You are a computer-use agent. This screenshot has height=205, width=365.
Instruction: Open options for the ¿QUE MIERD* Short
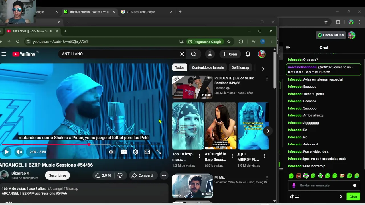[265, 156]
